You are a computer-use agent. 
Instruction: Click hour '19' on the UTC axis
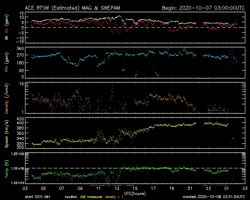[172, 189]
